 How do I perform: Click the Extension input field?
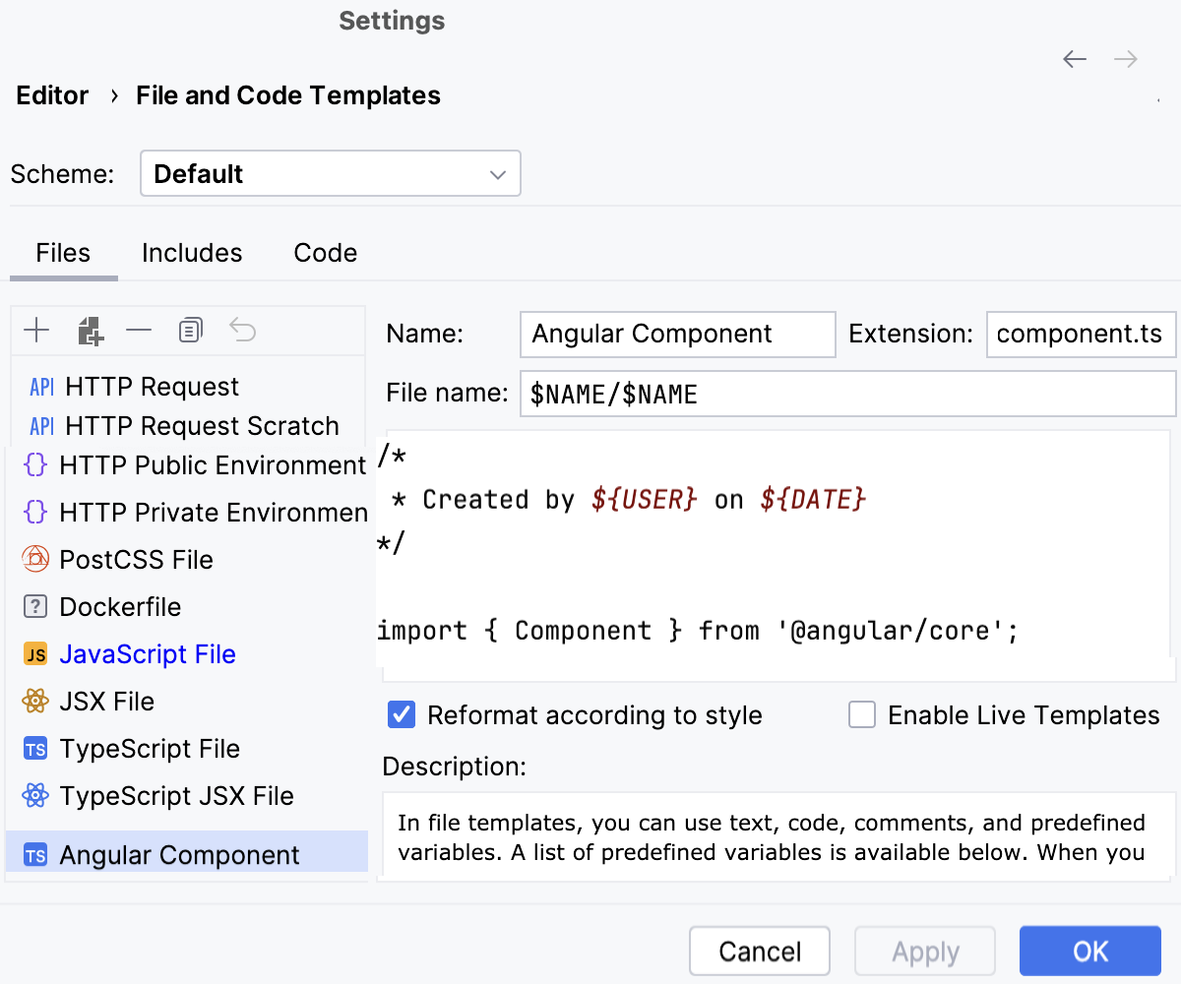1080,335
